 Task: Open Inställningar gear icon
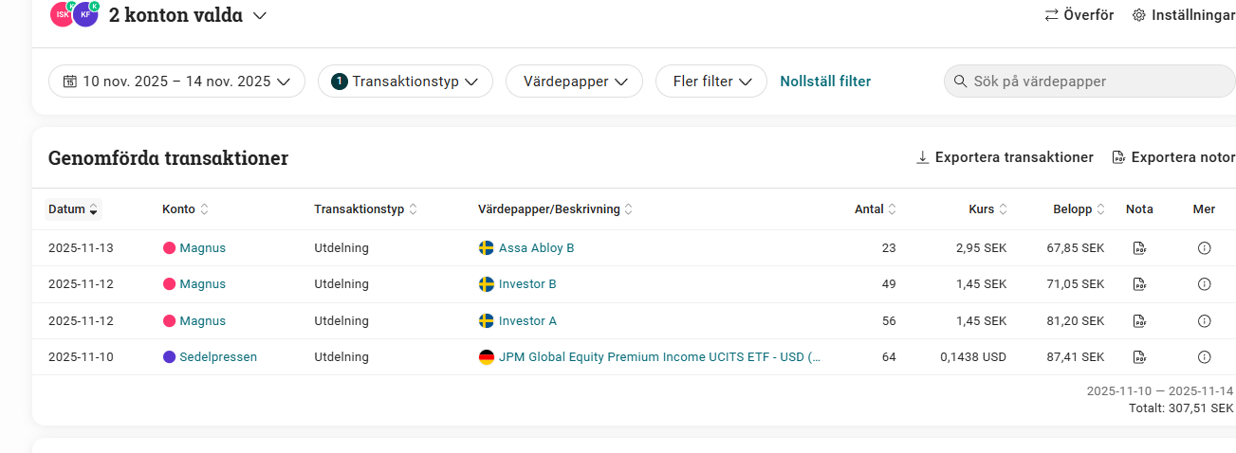tap(1139, 15)
